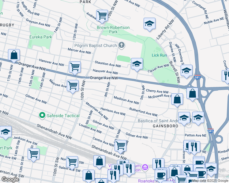This screenshot has height=183, width=229.
Task: Click the Eureka Park label
Action: click(x=40, y=37)
